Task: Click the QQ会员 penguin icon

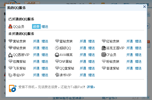Action: click(x=10, y=26)
